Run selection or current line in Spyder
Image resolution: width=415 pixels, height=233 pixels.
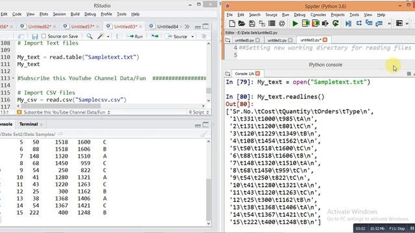coord(326,23)
